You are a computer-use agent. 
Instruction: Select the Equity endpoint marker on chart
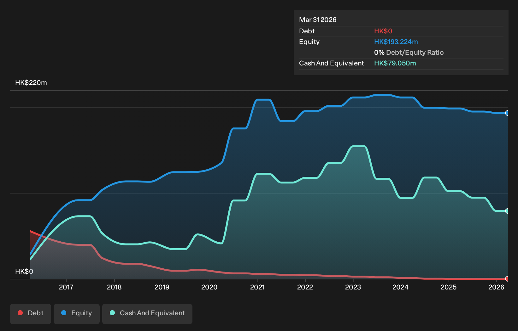[x=507, y=113]
